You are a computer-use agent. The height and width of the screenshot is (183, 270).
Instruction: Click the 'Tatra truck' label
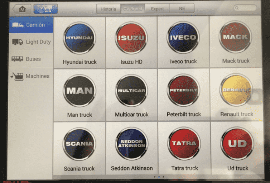184,168
